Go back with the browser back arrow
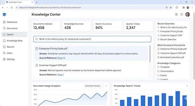The height and width of the screenshot is (106, 195). coord(3,7)
